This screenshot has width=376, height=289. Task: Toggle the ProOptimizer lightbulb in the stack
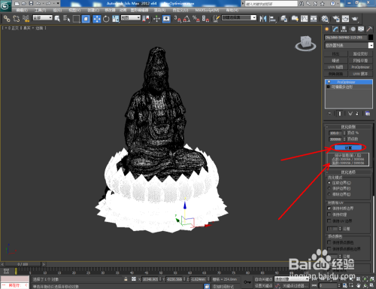(329, 82)
